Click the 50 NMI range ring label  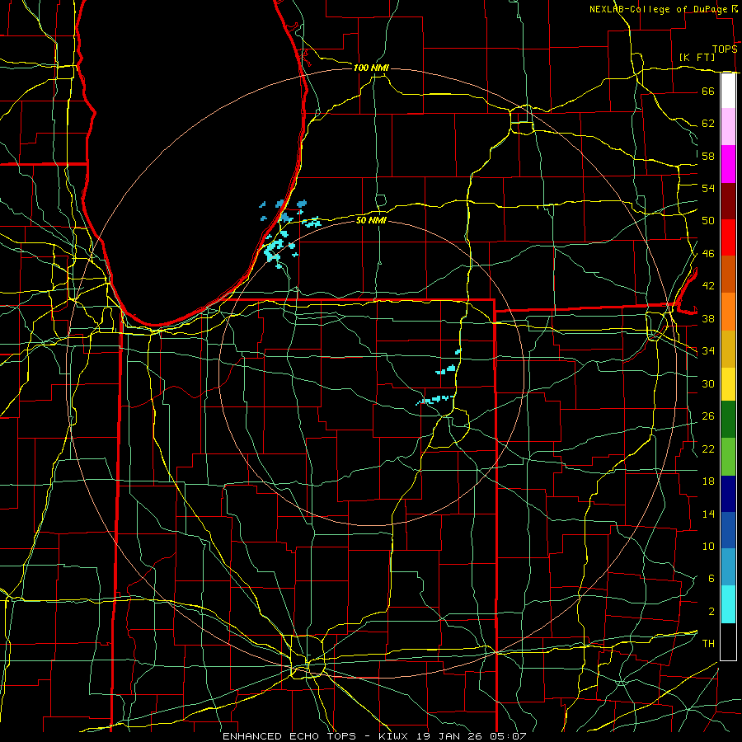[x=371, y=220]
